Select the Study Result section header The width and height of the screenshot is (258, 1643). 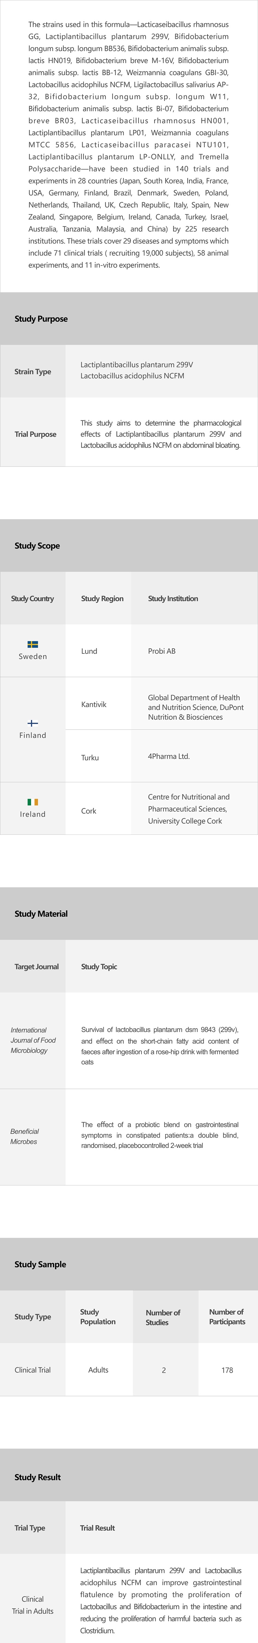tap(37, 1477)
